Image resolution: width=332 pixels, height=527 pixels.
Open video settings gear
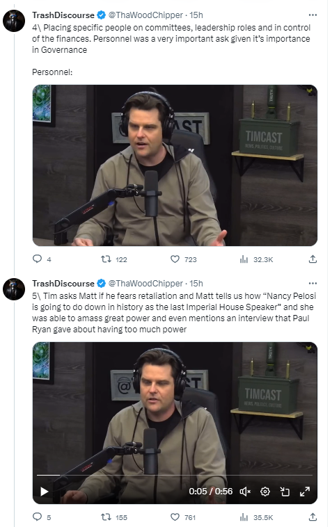(x=265, y=492)
